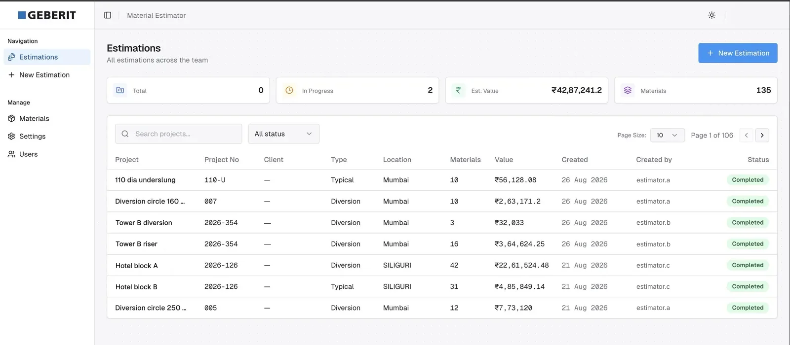Viewport: 790px width, 345px height.
Task: Click the Materials box icon in sidebar
Action: coord(11,118)
